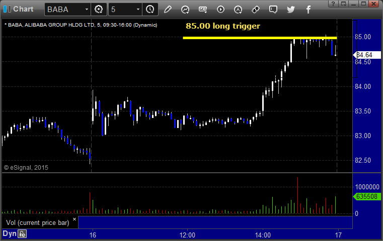Open the alerts circled A icon
The height and width of the screenshot is (241, 383).
pyautogui.click(x=238, y=10)
